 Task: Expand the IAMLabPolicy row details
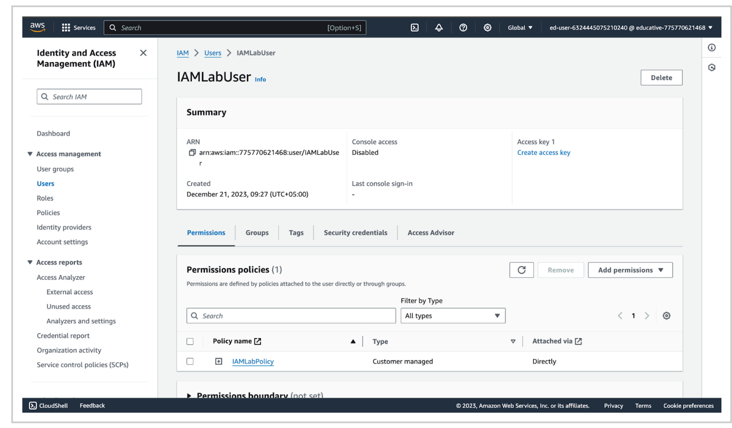point(219,362)
